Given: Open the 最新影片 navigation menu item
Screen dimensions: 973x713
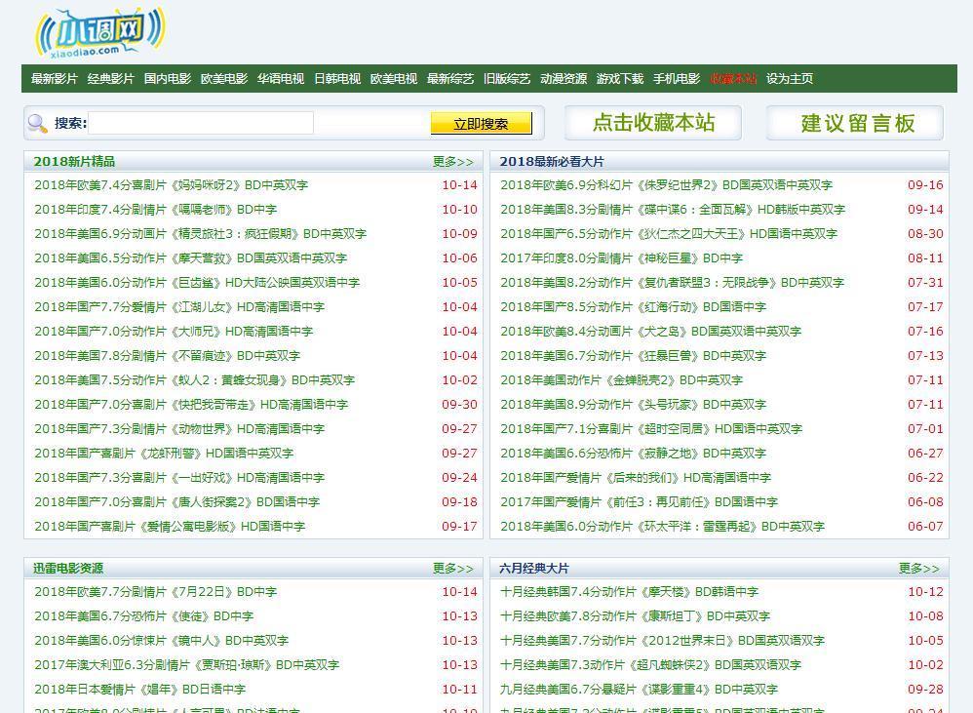Looking at the screenshot, I should (x=54, y=79).
